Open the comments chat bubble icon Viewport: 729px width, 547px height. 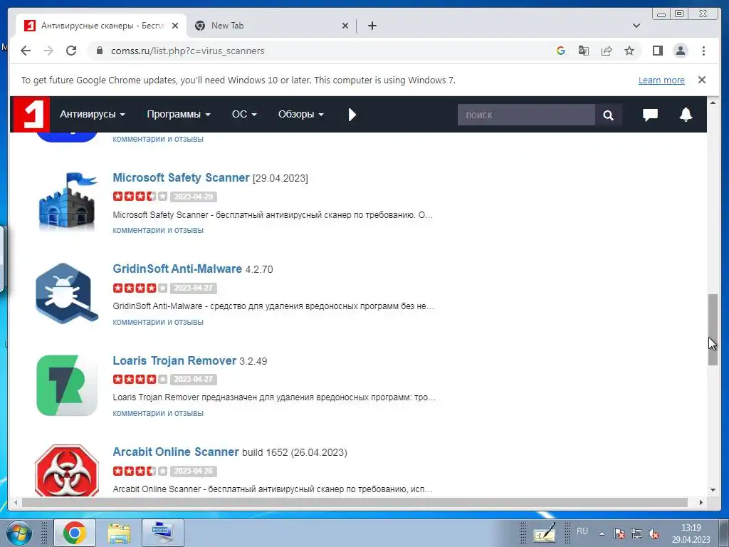pyautogui.click(x=650, y=115)
